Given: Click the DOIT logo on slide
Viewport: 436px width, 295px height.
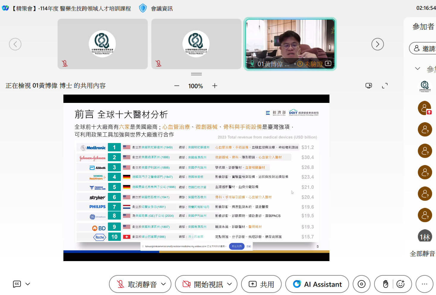Looking at the screenshot, I should tap(304, 112).
